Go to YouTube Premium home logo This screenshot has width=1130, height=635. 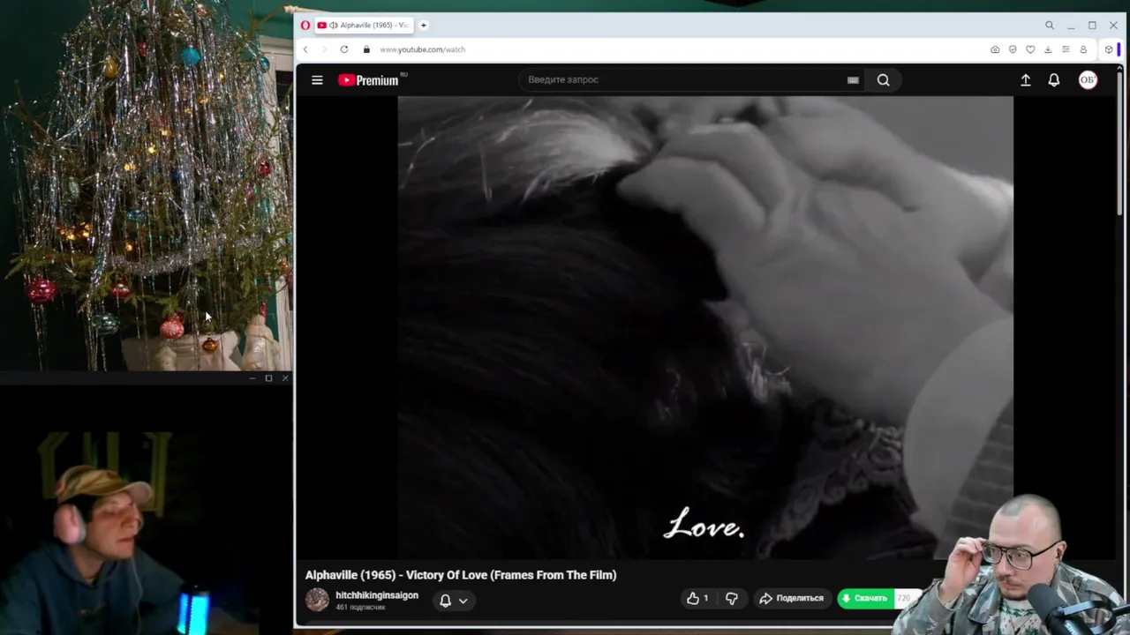coord(371,80)
